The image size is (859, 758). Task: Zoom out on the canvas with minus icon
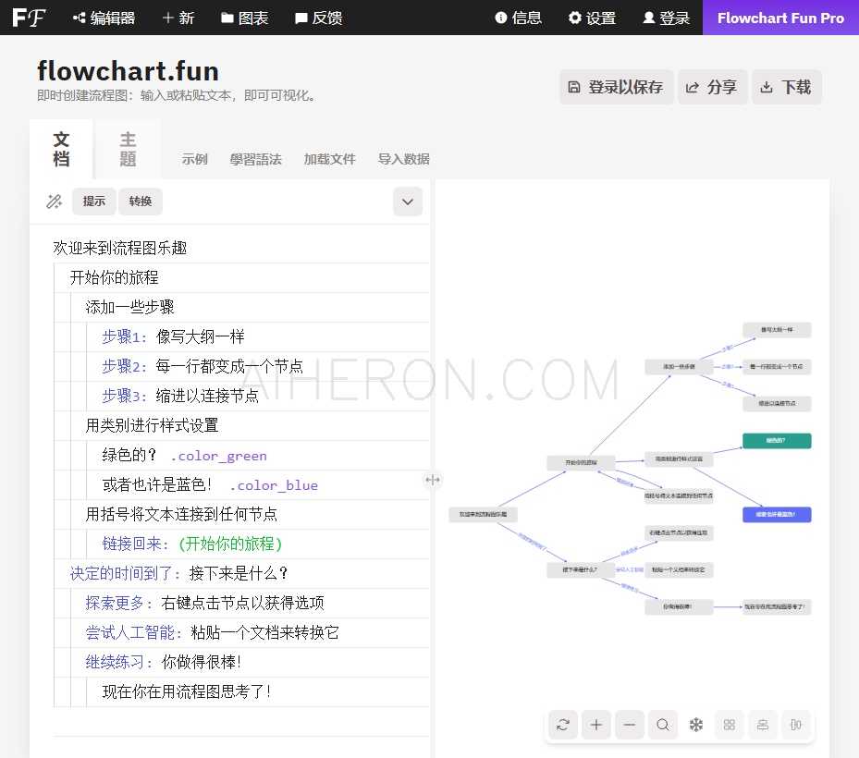click(630, 725)
